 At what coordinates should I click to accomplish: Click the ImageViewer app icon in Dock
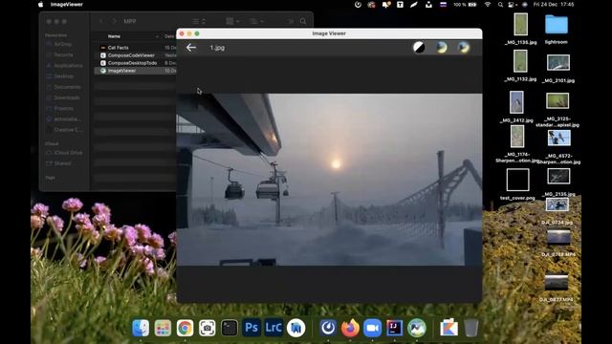click(x=417, y=328)
